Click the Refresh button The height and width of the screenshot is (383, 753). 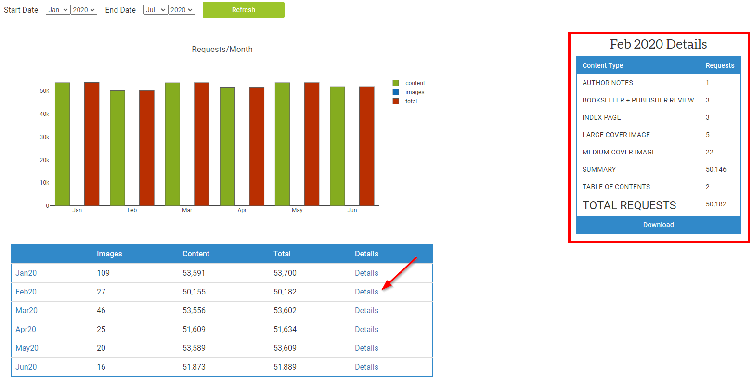[243, 10]
